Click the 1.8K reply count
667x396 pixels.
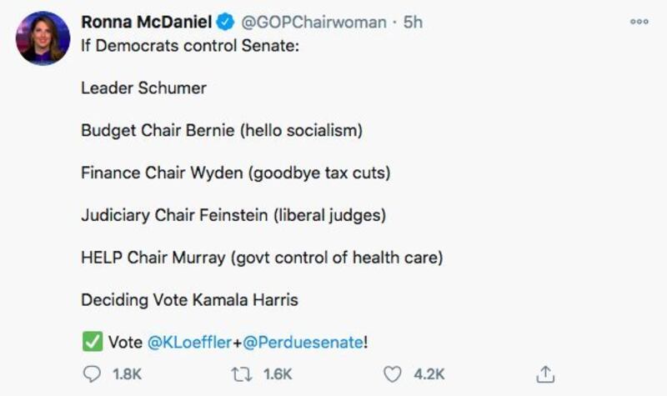point(127,374)
